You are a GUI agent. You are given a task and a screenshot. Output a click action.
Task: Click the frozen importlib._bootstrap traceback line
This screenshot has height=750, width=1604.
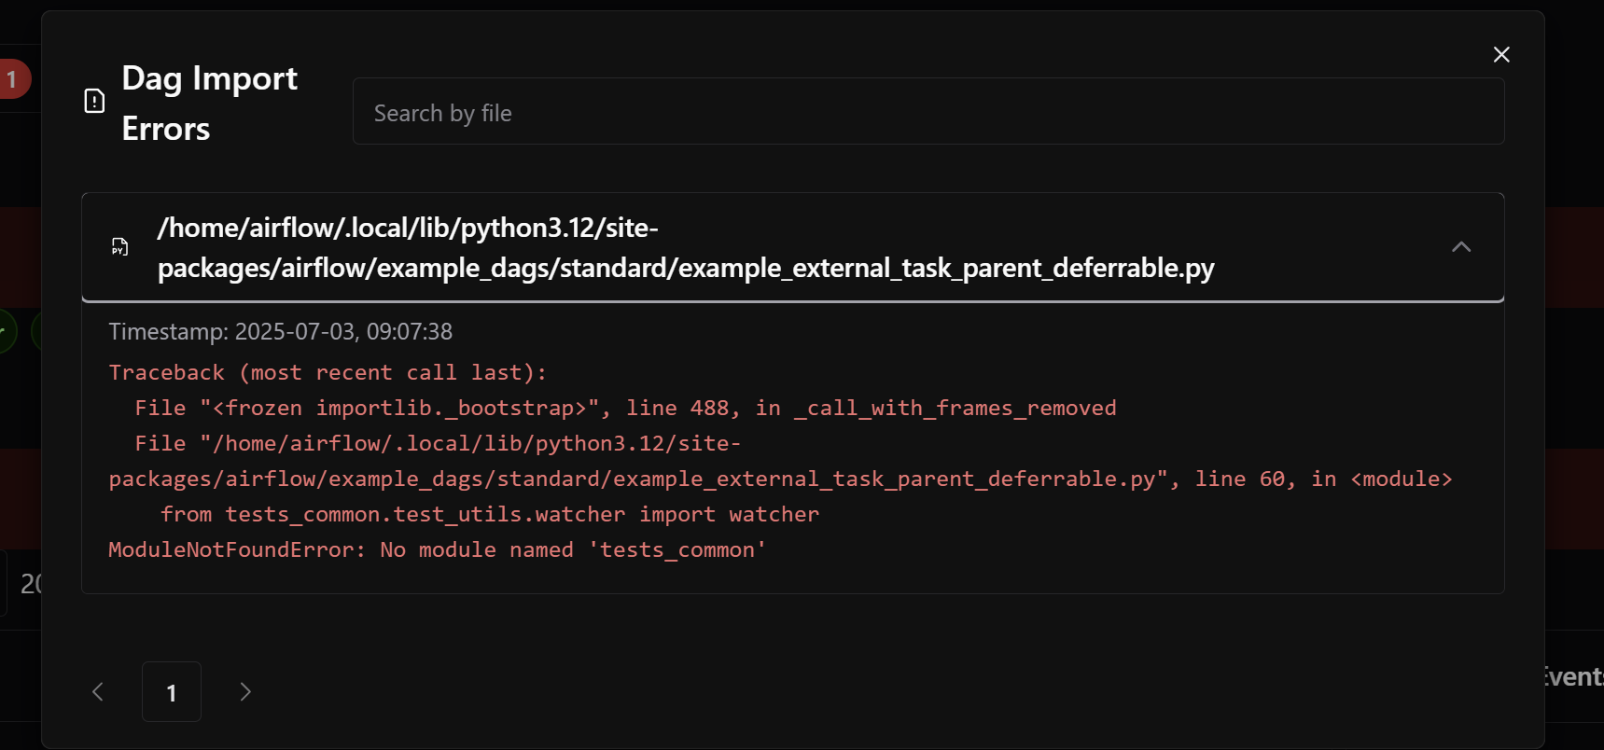coord(625,408)
